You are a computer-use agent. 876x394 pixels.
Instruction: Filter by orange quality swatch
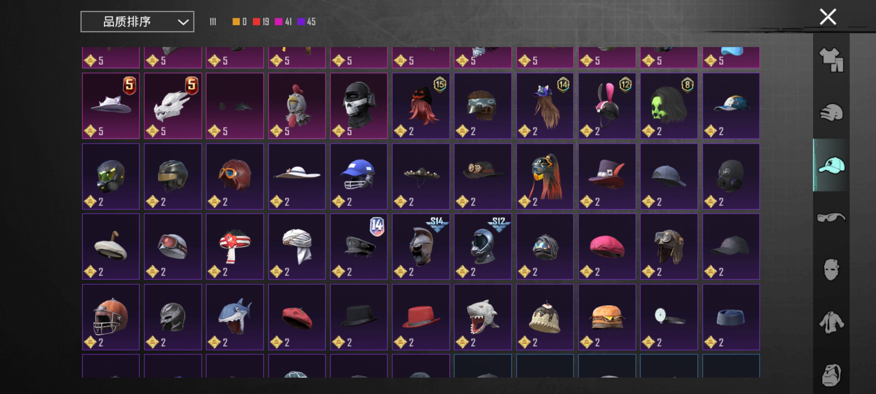239,22
